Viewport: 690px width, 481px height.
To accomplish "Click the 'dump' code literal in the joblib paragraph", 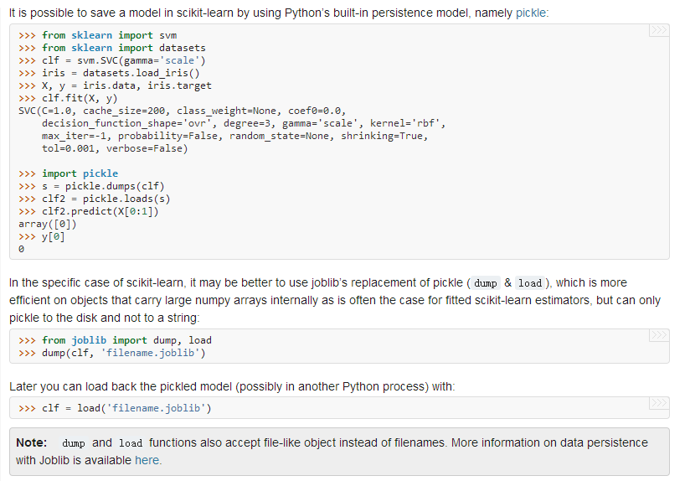I will (486, 283).
